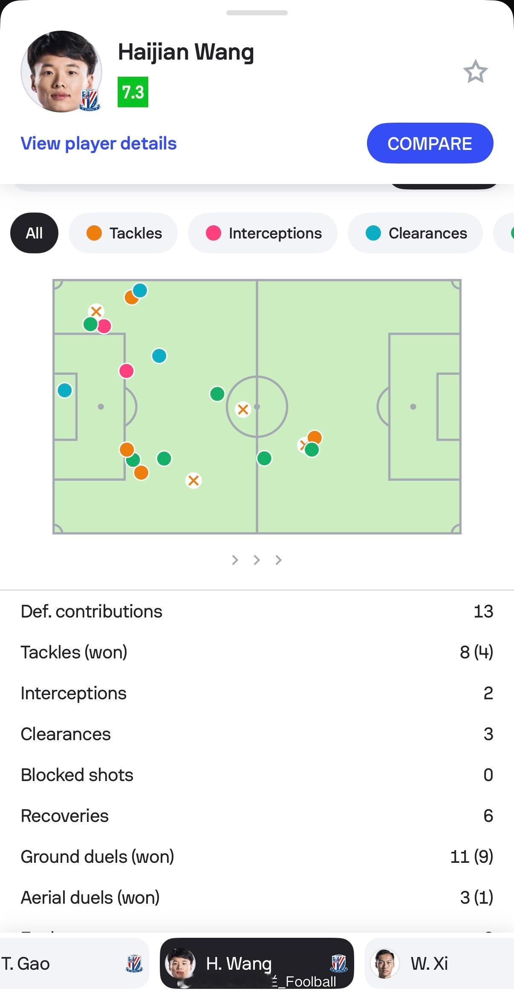Viewport: 514px width, 994px height.
Task: Tap the attack direction chevrons below the pitch
Action: pyautogui.click(x=257, y=560)
